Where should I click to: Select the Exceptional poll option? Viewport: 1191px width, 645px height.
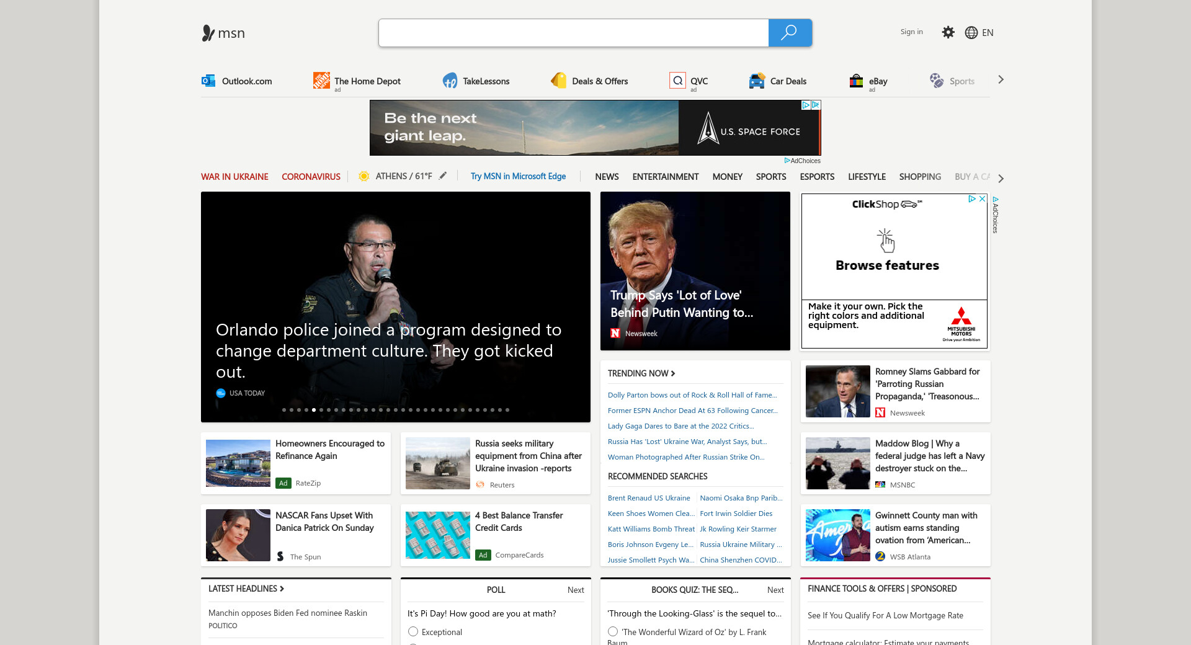click(413, 631)
